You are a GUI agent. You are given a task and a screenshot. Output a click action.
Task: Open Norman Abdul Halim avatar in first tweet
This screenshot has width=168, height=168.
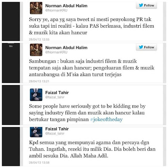[36, 8]
